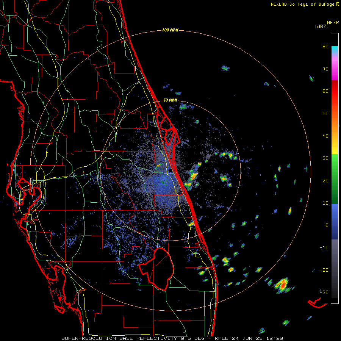Select the 10 value on dBZ scale

click(325, 203)
